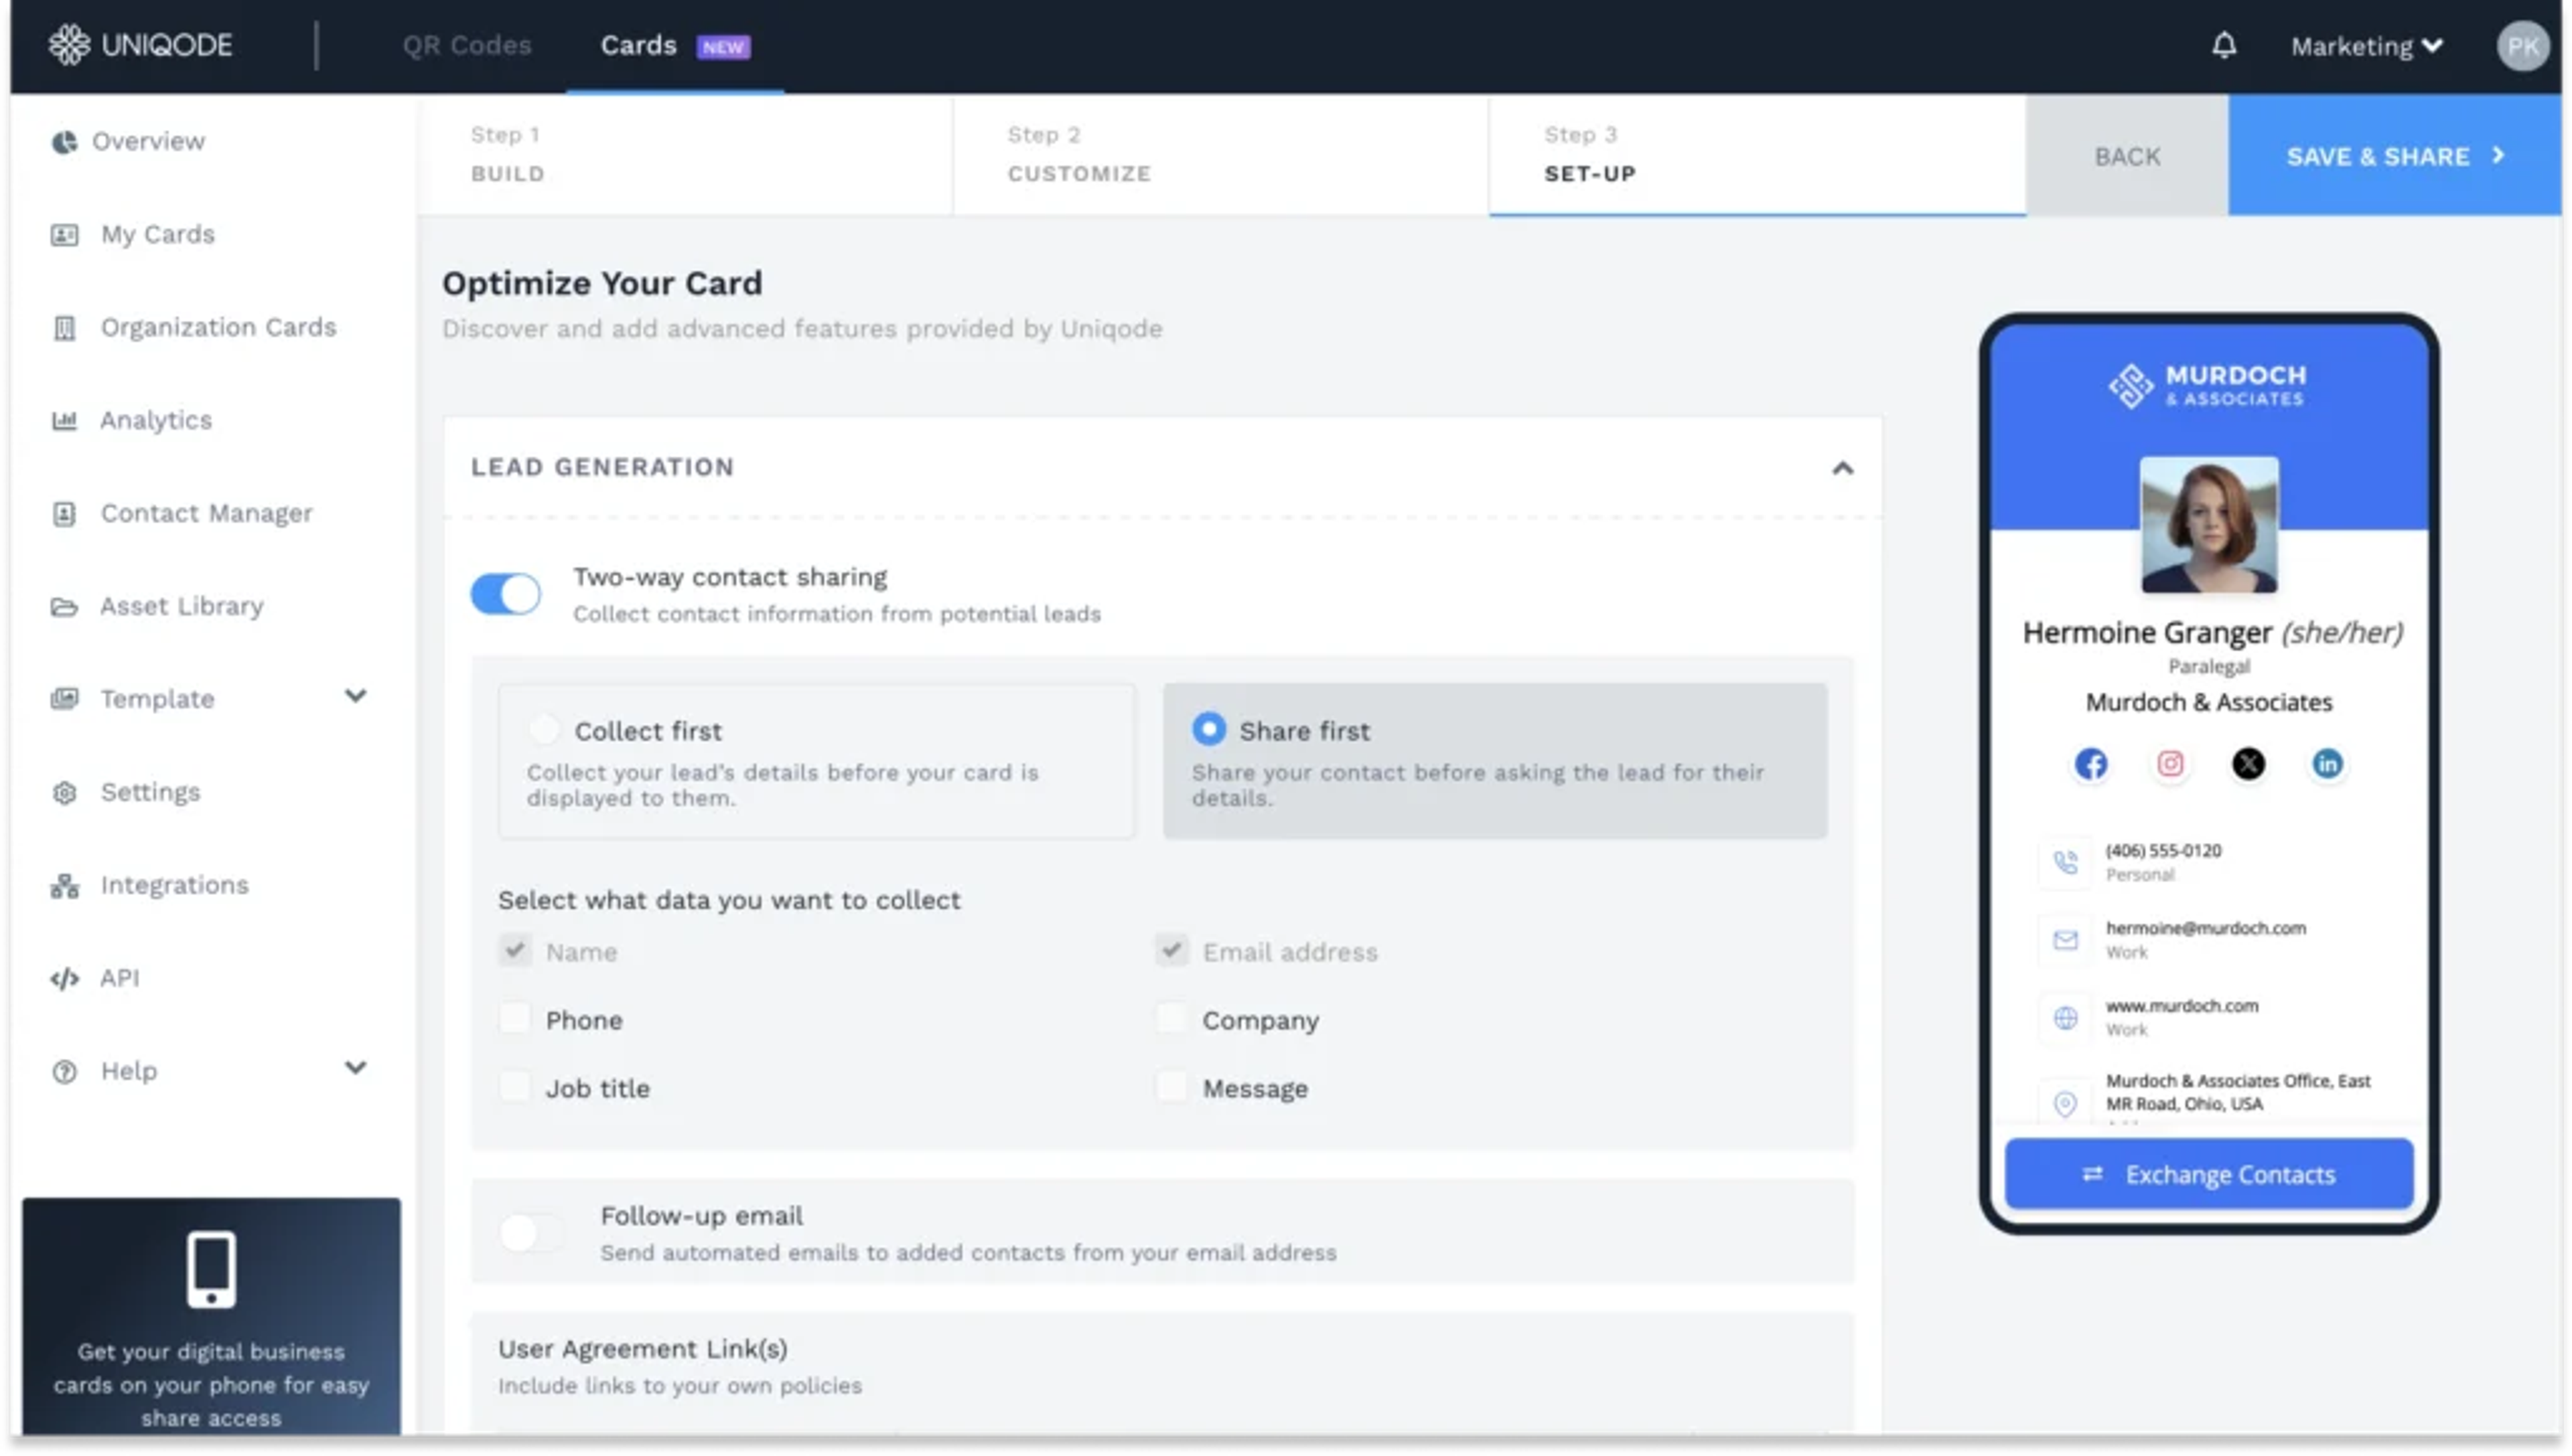2572x1456 pixels.
Task: Click the User Agreement Link(s) heading
Action: coord(642,1349)
